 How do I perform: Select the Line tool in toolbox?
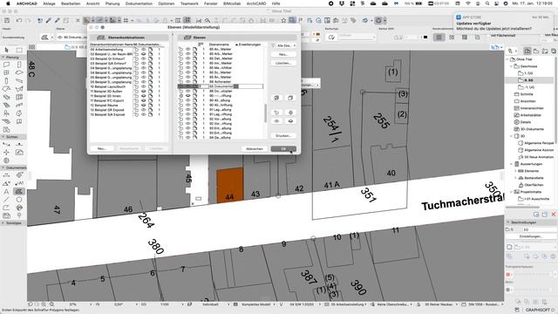point(6,200)
